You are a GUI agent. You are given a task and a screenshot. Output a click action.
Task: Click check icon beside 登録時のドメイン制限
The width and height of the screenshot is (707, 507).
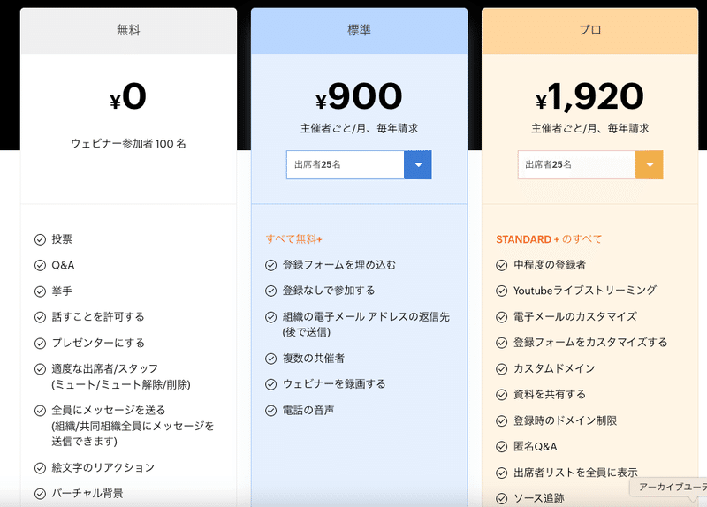(501, 421)
